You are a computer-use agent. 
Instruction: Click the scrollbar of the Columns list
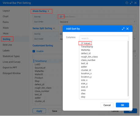tap(128, 69)
